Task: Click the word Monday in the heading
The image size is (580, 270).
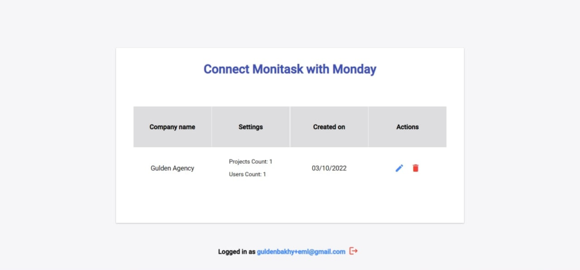Action: coord(354,69)
